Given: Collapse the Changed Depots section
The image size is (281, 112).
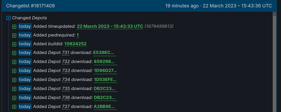Looking at the screenshot, I should [x=9, y=18].
